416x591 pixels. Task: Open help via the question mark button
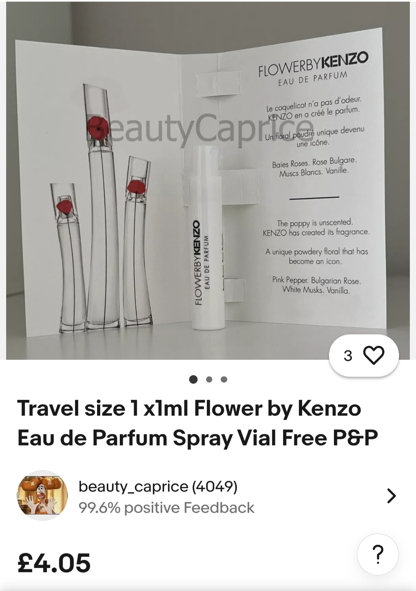tap(378, 555)
